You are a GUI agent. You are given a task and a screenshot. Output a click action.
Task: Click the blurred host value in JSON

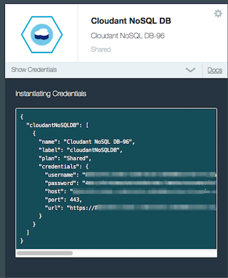(x=144, y=192)
